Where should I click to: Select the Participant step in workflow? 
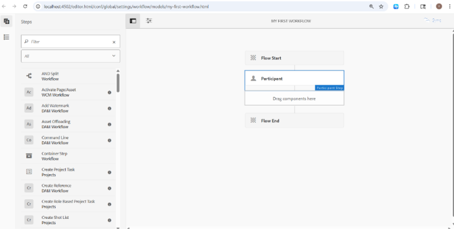point(294,79)
